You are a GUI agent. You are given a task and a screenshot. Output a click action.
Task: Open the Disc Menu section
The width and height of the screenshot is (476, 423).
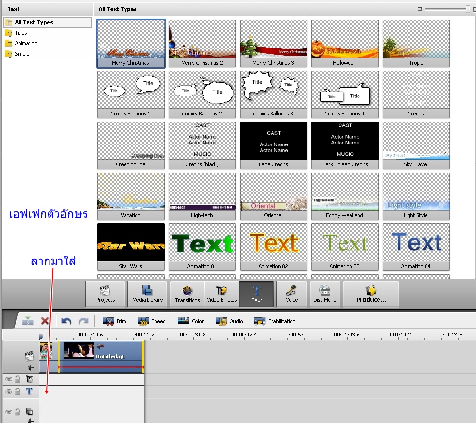click(x=325, y=294)
